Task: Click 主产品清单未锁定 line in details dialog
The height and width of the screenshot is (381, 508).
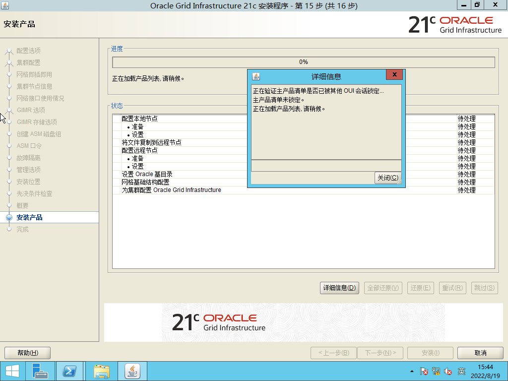Action: pyautogui.click(x=279, y=100)
